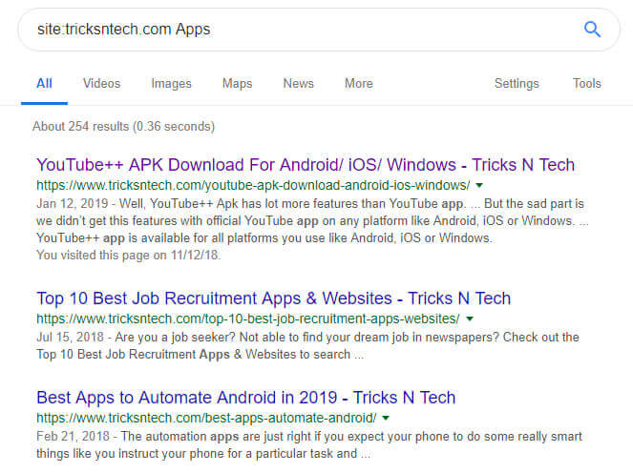Open YouTube++ APK Download result link
Image resolution: width=633 pixels, height=473 pixels.
tap(306, 165)
